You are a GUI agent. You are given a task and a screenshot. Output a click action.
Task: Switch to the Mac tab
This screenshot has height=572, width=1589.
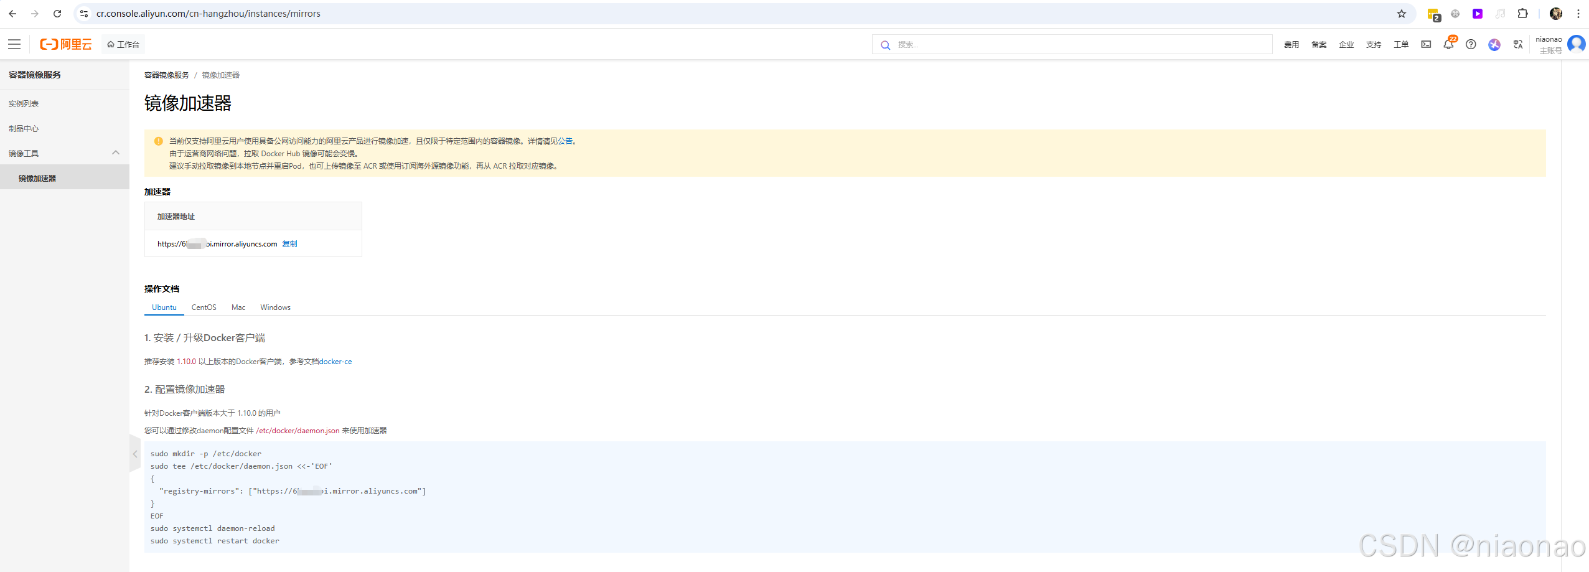tap(238, 307)
